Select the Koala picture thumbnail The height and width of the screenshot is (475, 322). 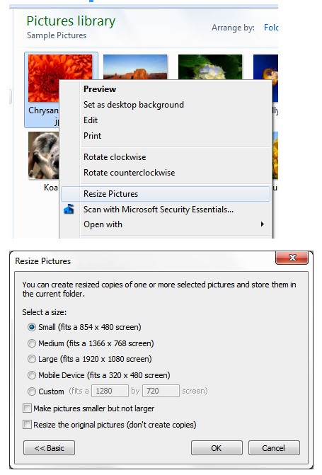44,156
